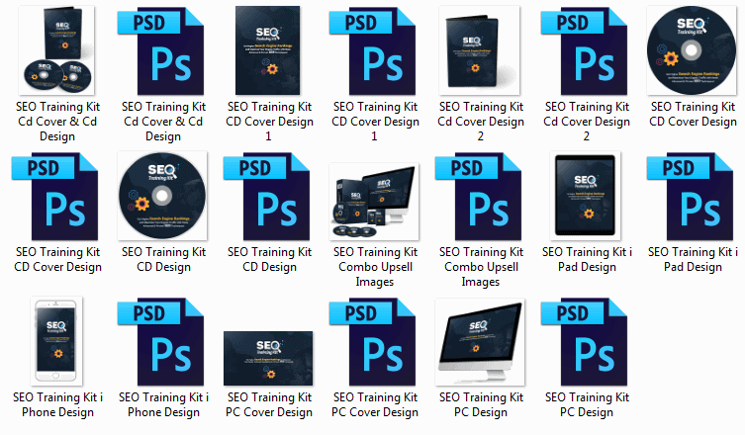745x435 pixels.
Task: Click 'PC Cover Design' filename under PSD icon
Action: pos(375,404)
